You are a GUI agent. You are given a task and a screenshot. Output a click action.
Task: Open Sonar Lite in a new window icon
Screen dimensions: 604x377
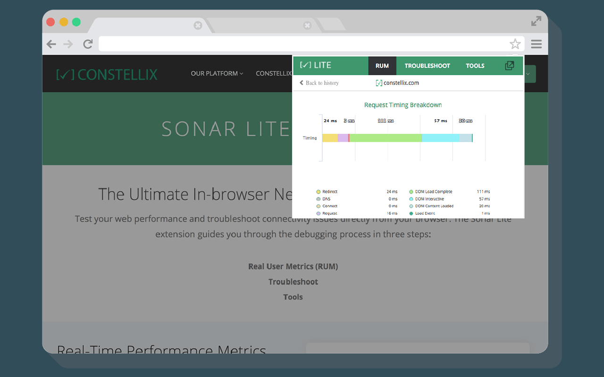coord(509,66)
